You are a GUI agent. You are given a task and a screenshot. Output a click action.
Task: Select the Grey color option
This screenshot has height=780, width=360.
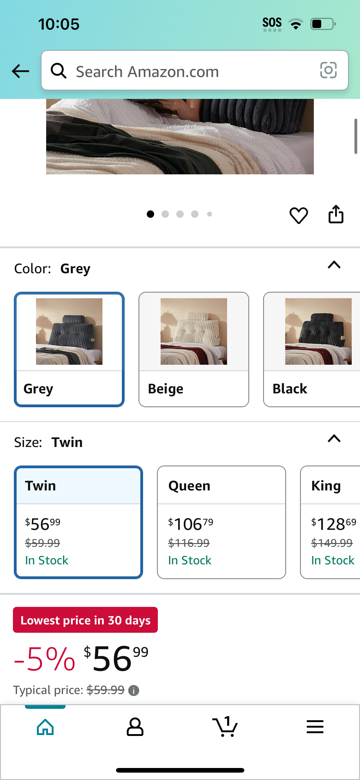(x=69, y=350)
